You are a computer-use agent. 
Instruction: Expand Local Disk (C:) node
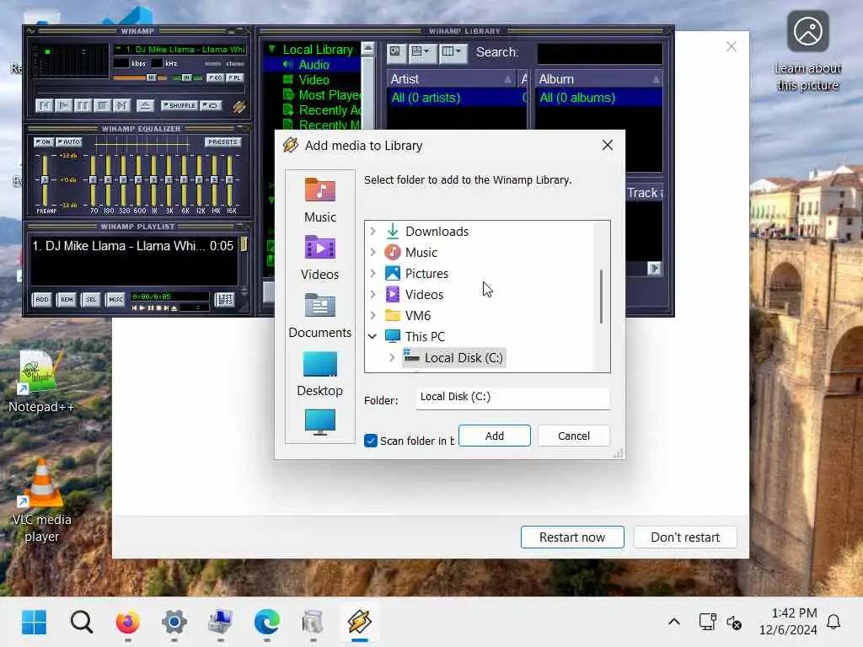click(x=392, y=357)
